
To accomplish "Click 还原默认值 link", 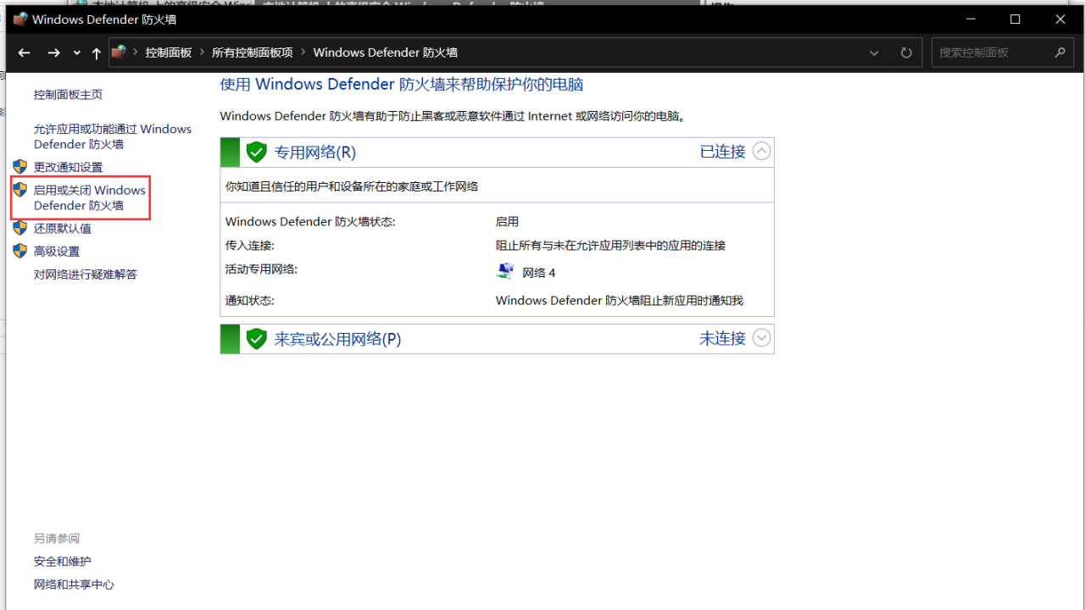I will pyautogui.click(x=63, y=228).
